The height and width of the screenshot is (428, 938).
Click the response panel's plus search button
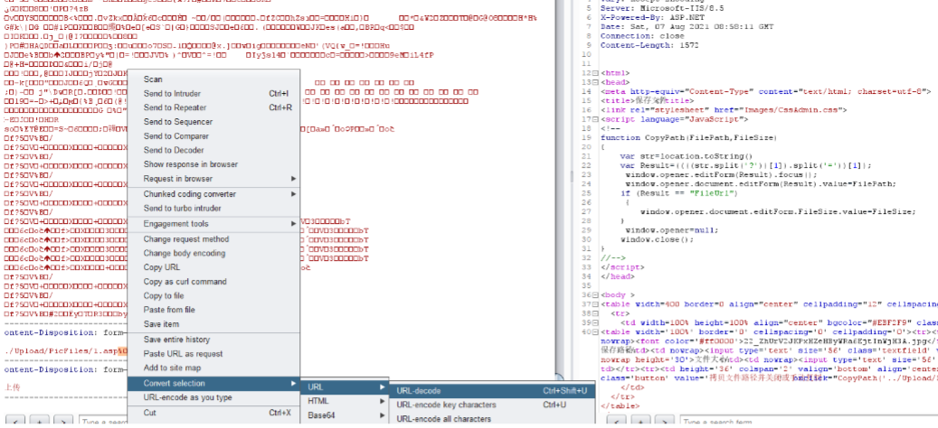(640, 422)
